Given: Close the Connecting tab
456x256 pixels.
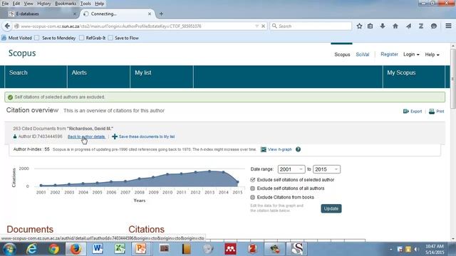Looking at the screenshot, I should point(150,14).
